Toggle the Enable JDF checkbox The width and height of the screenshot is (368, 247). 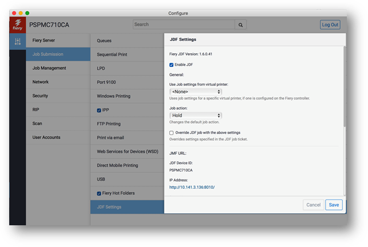coord(171,65)
